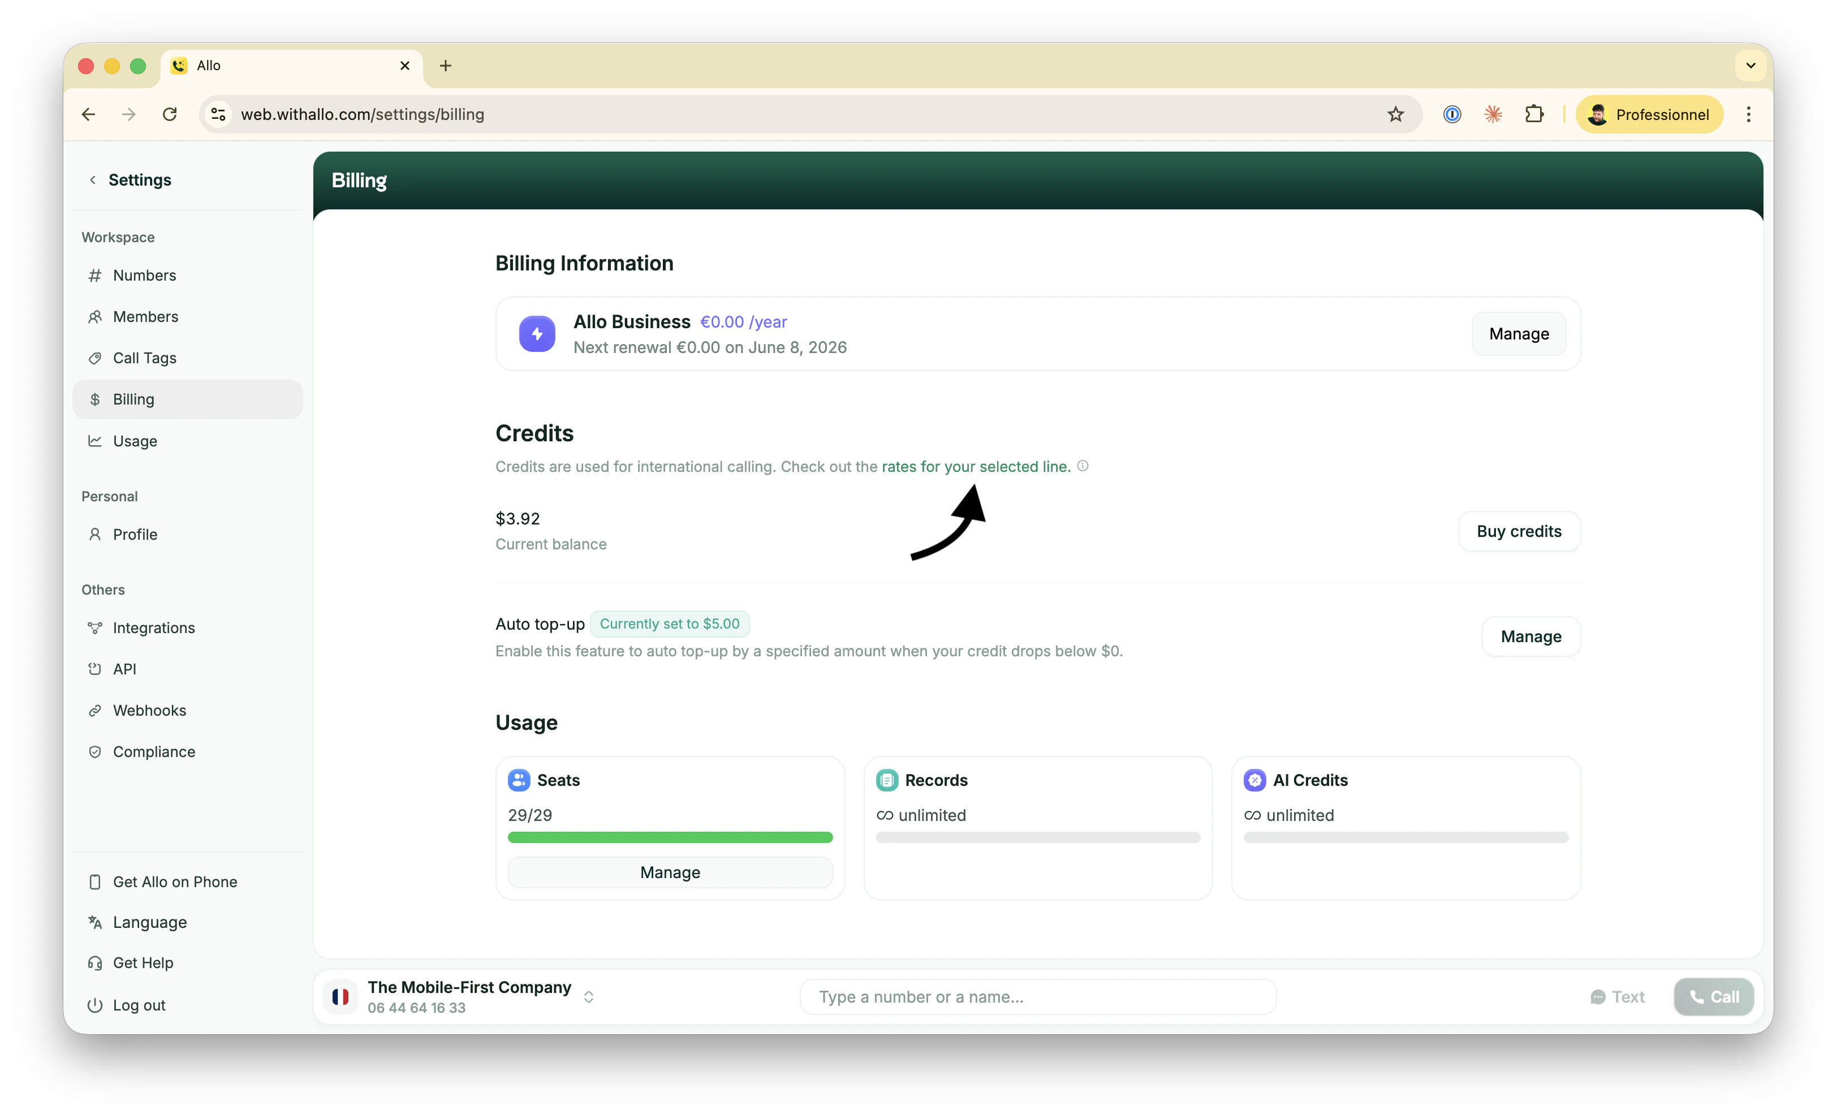Screen dimensions: 1837x1118
Task: Open the Chrome three-dot menu
Action: point(1748,114)
